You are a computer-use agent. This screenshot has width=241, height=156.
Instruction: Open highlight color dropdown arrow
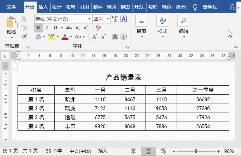[58, 37]
